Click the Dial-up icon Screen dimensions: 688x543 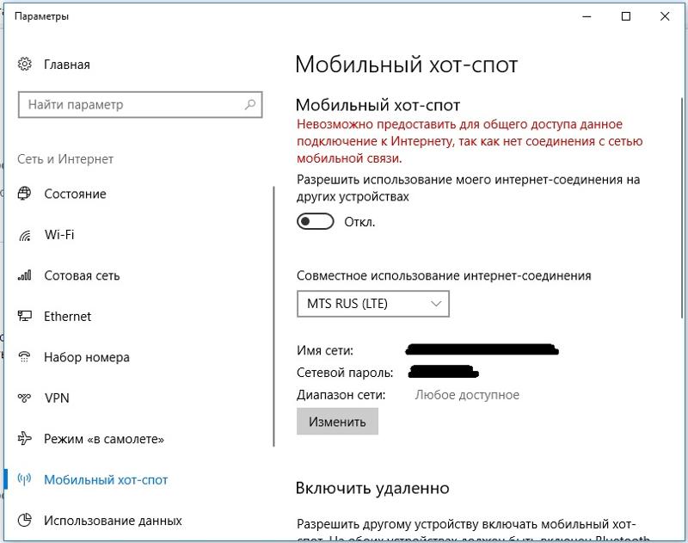(25, 357)
